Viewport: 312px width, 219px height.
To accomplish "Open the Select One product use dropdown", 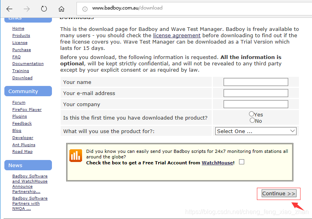I will 256,131.
